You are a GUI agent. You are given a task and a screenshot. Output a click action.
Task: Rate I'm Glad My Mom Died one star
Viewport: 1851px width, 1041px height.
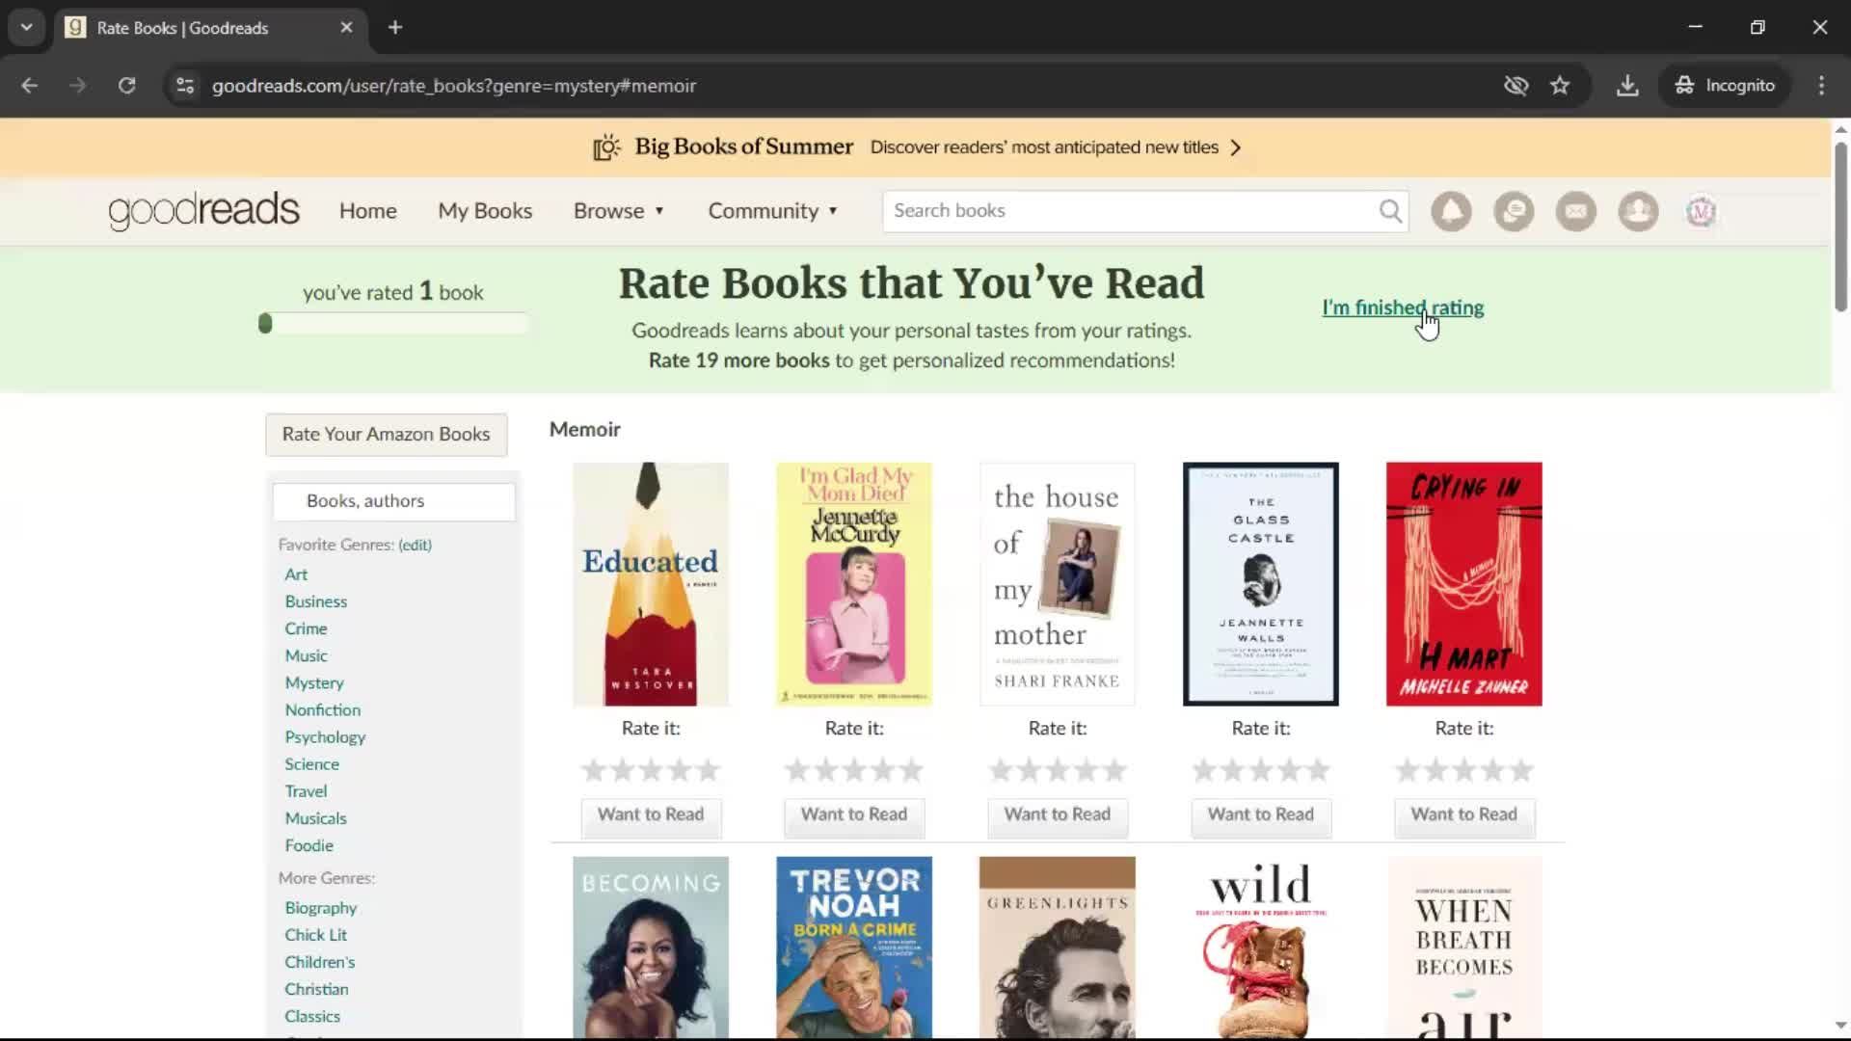point(796,770)
